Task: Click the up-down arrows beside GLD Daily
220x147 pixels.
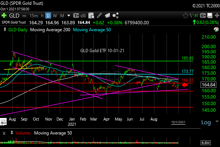Action: [5, 29]
